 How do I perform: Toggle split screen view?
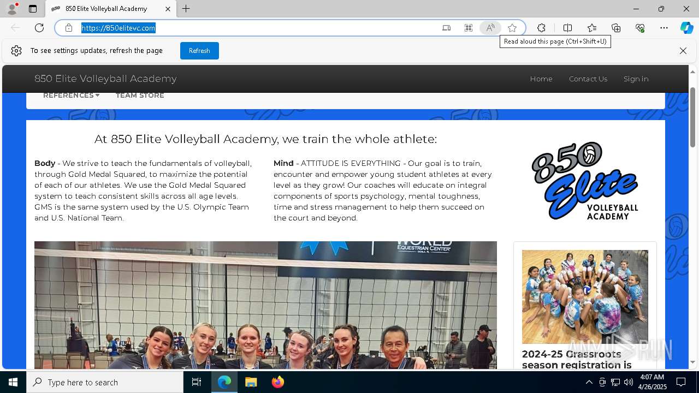tap(567, 28)
